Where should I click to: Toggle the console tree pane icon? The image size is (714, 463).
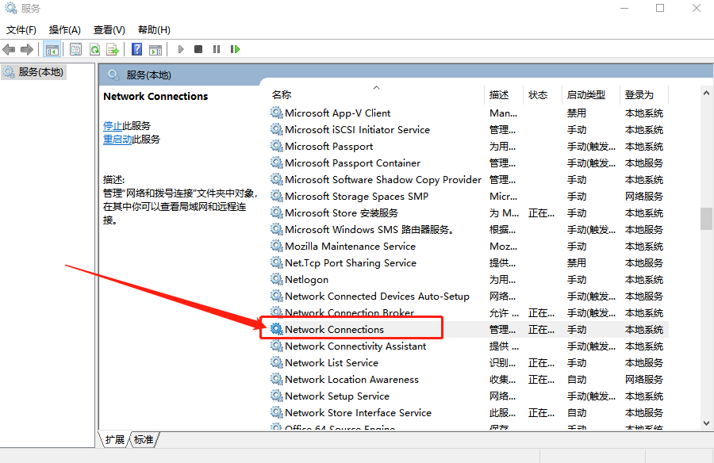[52, 49]
